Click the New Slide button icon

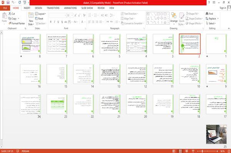31,15
